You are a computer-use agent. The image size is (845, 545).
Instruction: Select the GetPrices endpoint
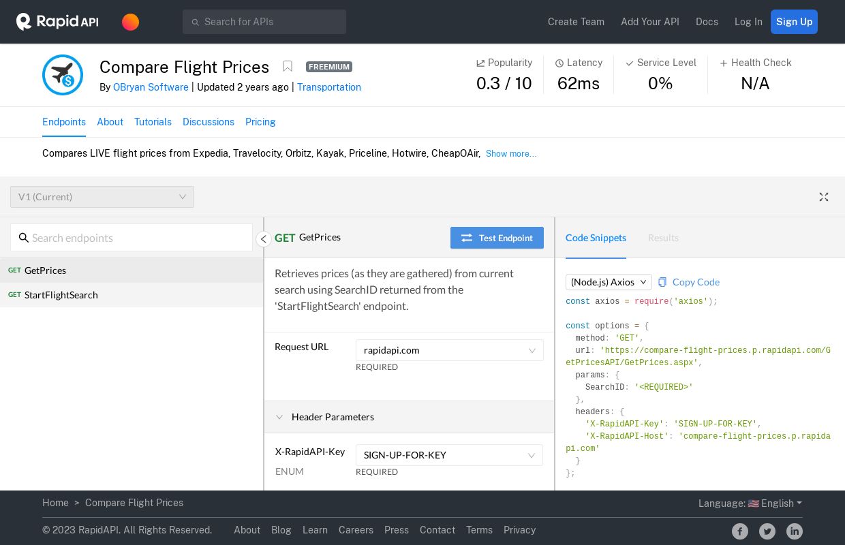(x=132, y=270)
